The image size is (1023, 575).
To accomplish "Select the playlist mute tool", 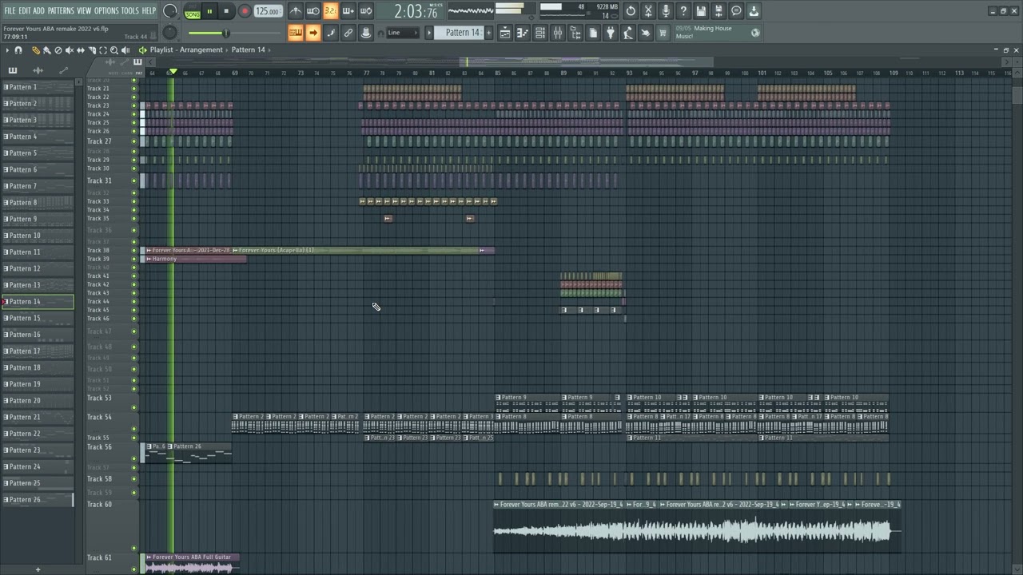I will tap(70, 50).
